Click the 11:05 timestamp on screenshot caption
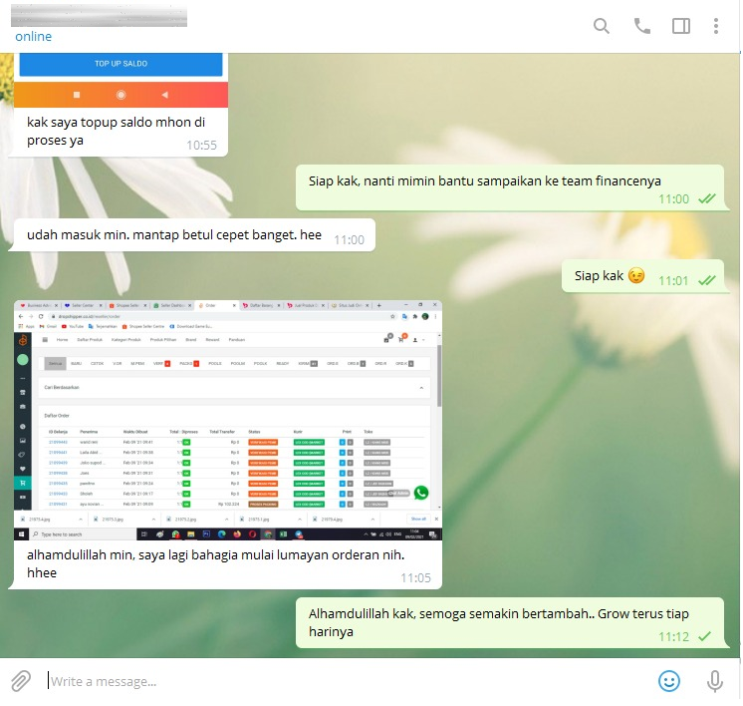 [x=415, y=578]
